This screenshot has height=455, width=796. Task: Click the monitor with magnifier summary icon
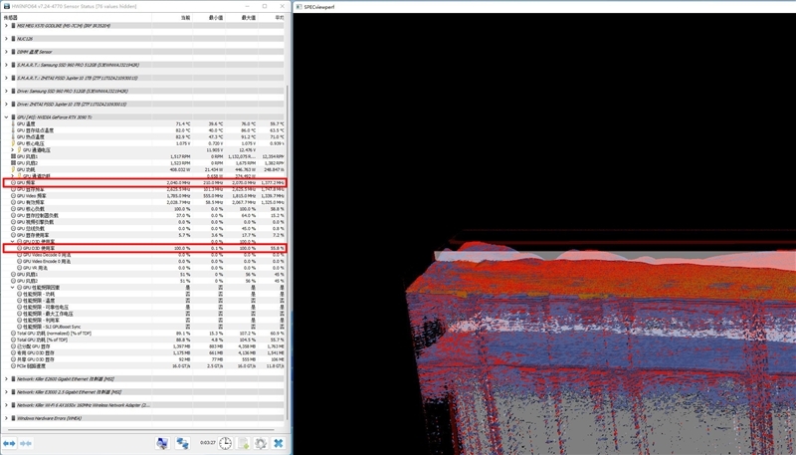click(x=161, y=443)
